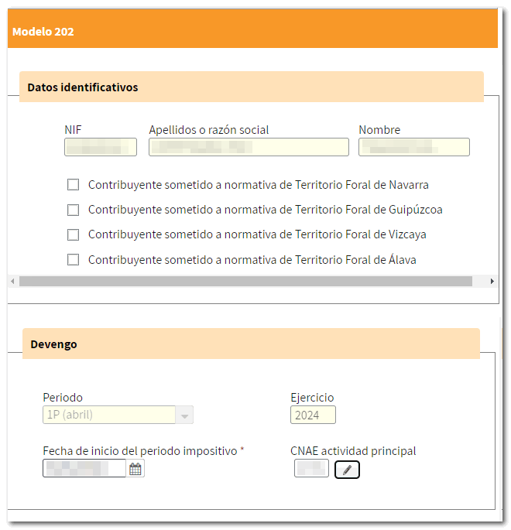The width and height of the screenshot is (511, 530).
Task: Click the horizontal scrollbar right arrow
Action: [492, 281]
